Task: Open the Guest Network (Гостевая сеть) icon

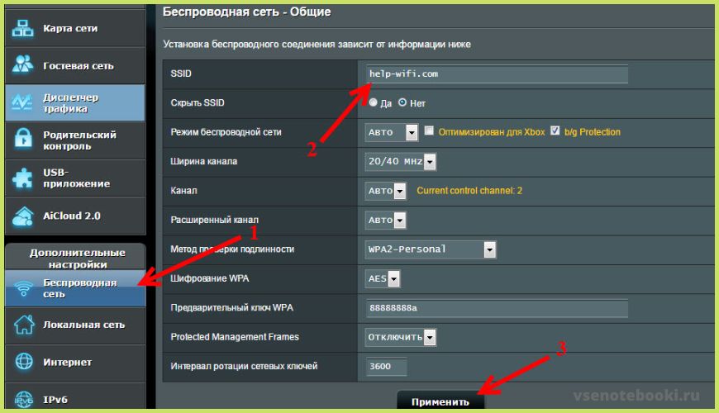Action: [23, 65]
